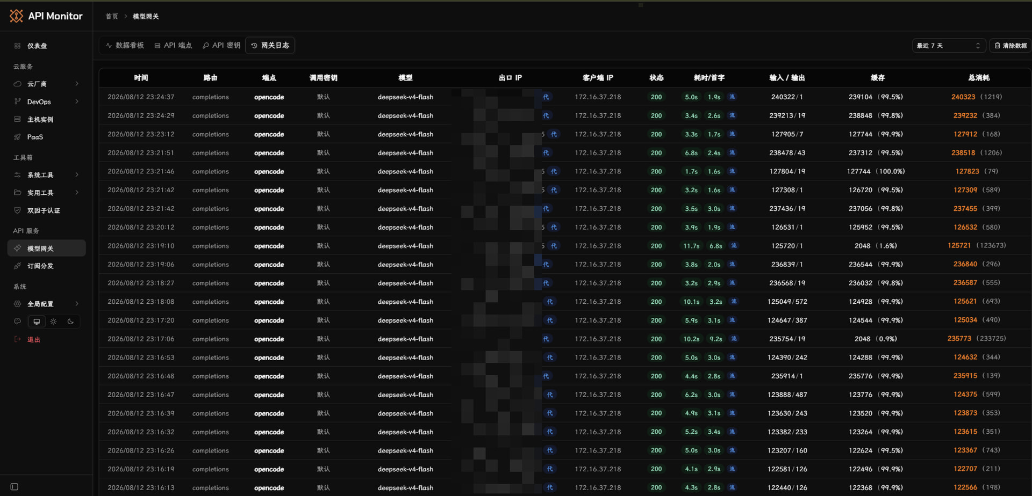1032x496 pixels.
Task: Click the 退出 logout link
Action: pyautogui.click(x=34, y=339)
